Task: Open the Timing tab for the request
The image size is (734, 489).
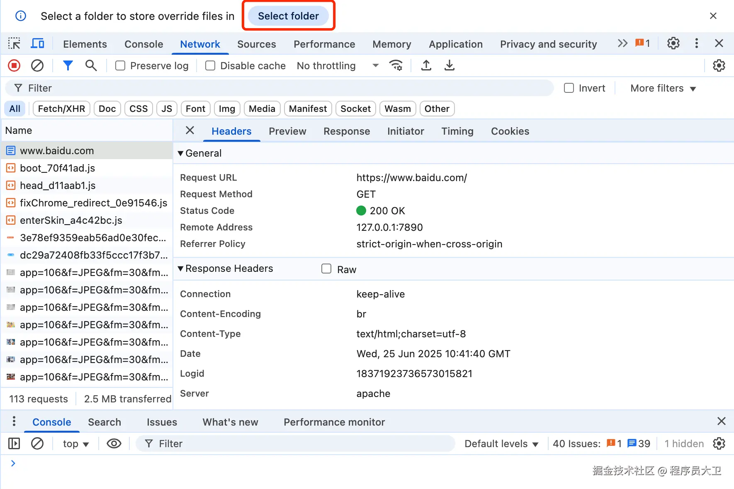Action: 457,131
